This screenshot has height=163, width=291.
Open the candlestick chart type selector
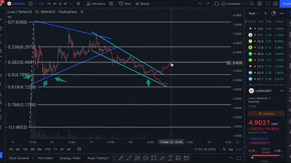79,4
